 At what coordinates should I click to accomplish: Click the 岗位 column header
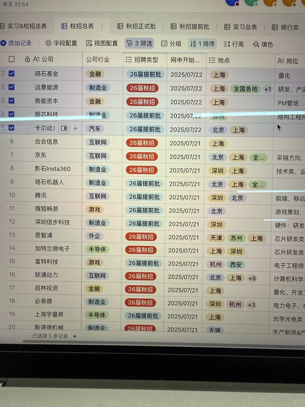(x=290, y=61)
